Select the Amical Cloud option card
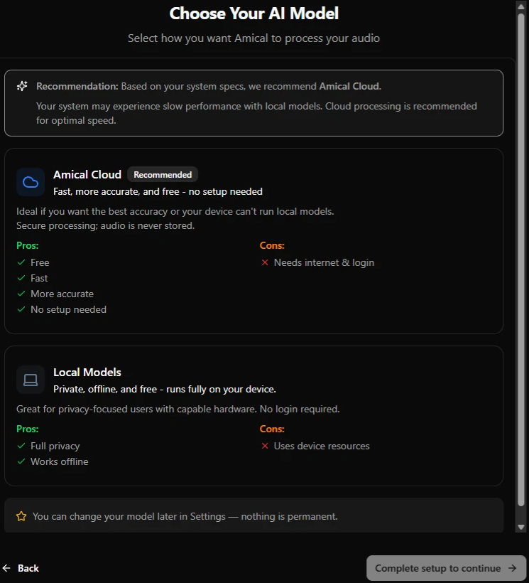 254,241
